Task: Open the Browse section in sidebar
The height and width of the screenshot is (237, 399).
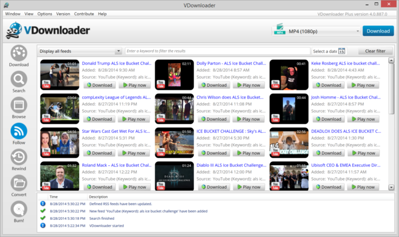Action: pyautogui.click(x=19, y=108)
